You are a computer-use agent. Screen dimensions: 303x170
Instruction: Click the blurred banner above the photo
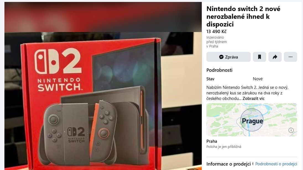coord(103,17)
